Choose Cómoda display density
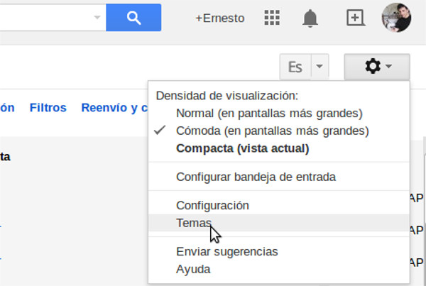The width and height of the screenshot is (426, 286). [279, 131]
